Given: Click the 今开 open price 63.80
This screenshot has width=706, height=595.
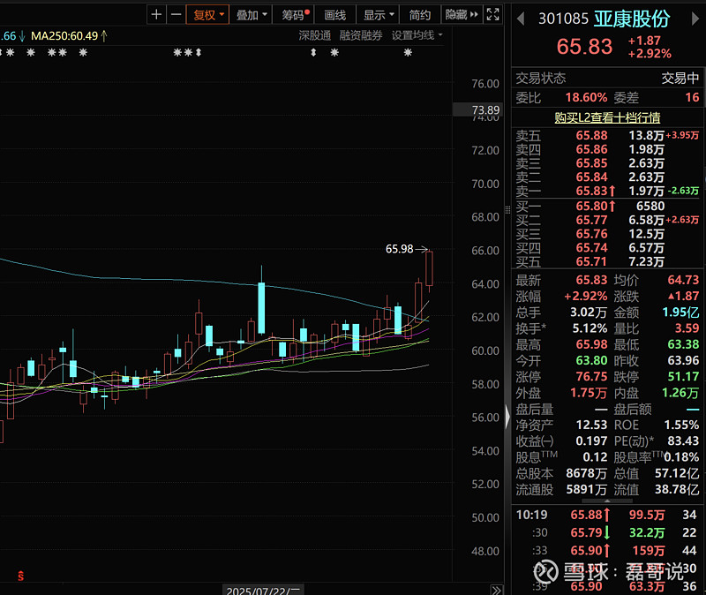Looking at the screenshot, I should (x=591, y=361).
